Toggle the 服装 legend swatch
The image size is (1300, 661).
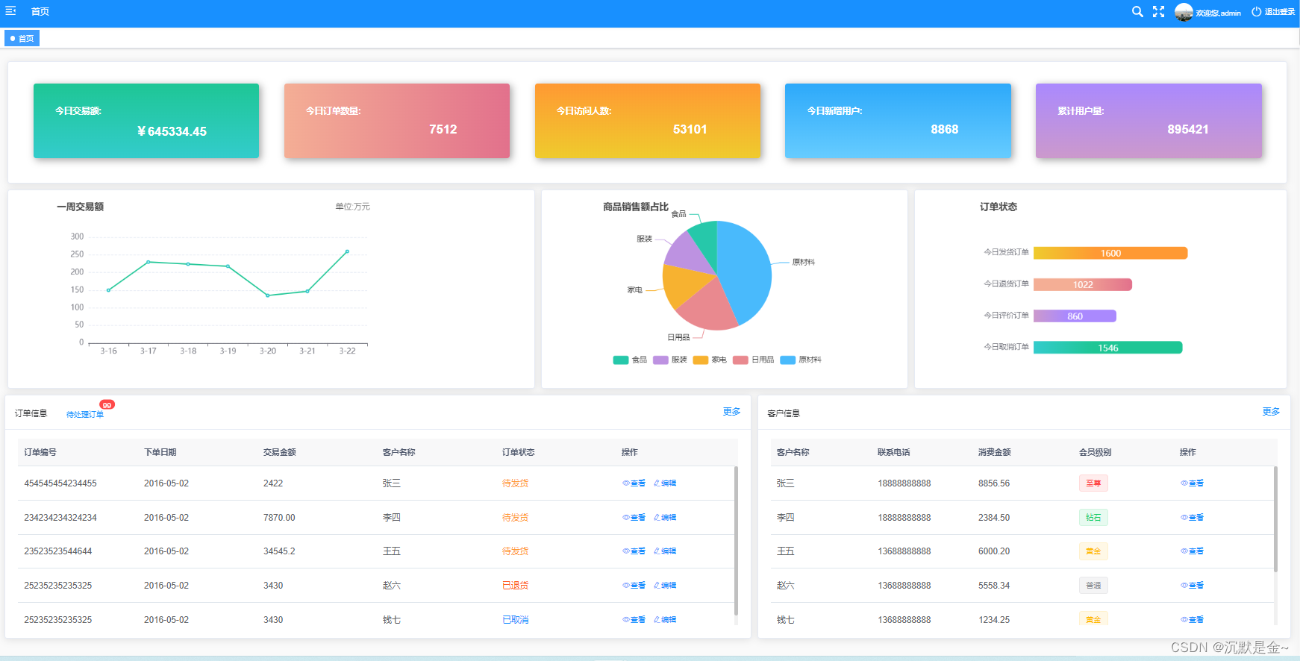tap(660, 360)
